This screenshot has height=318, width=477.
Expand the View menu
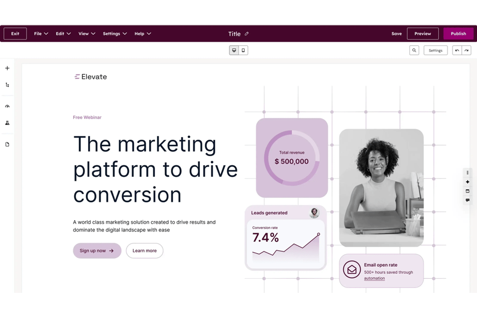click(86, 34)
